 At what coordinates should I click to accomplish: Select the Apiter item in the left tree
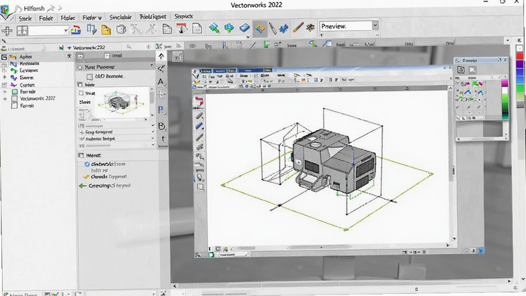coord(26,57)
